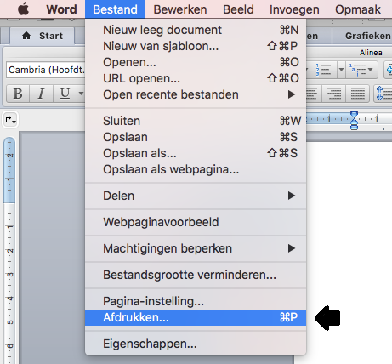Open the Bewerken menu
This screenshot has width=392, height=364.
[180, 9]
